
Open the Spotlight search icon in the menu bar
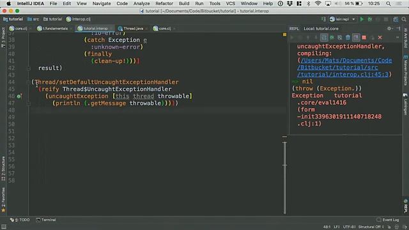click(389, 4)
